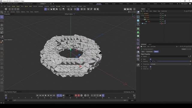The height and width of the screenshot is (108, 192).
Task: Click the pink Fields icon in side palette
Action: [138, 47]
